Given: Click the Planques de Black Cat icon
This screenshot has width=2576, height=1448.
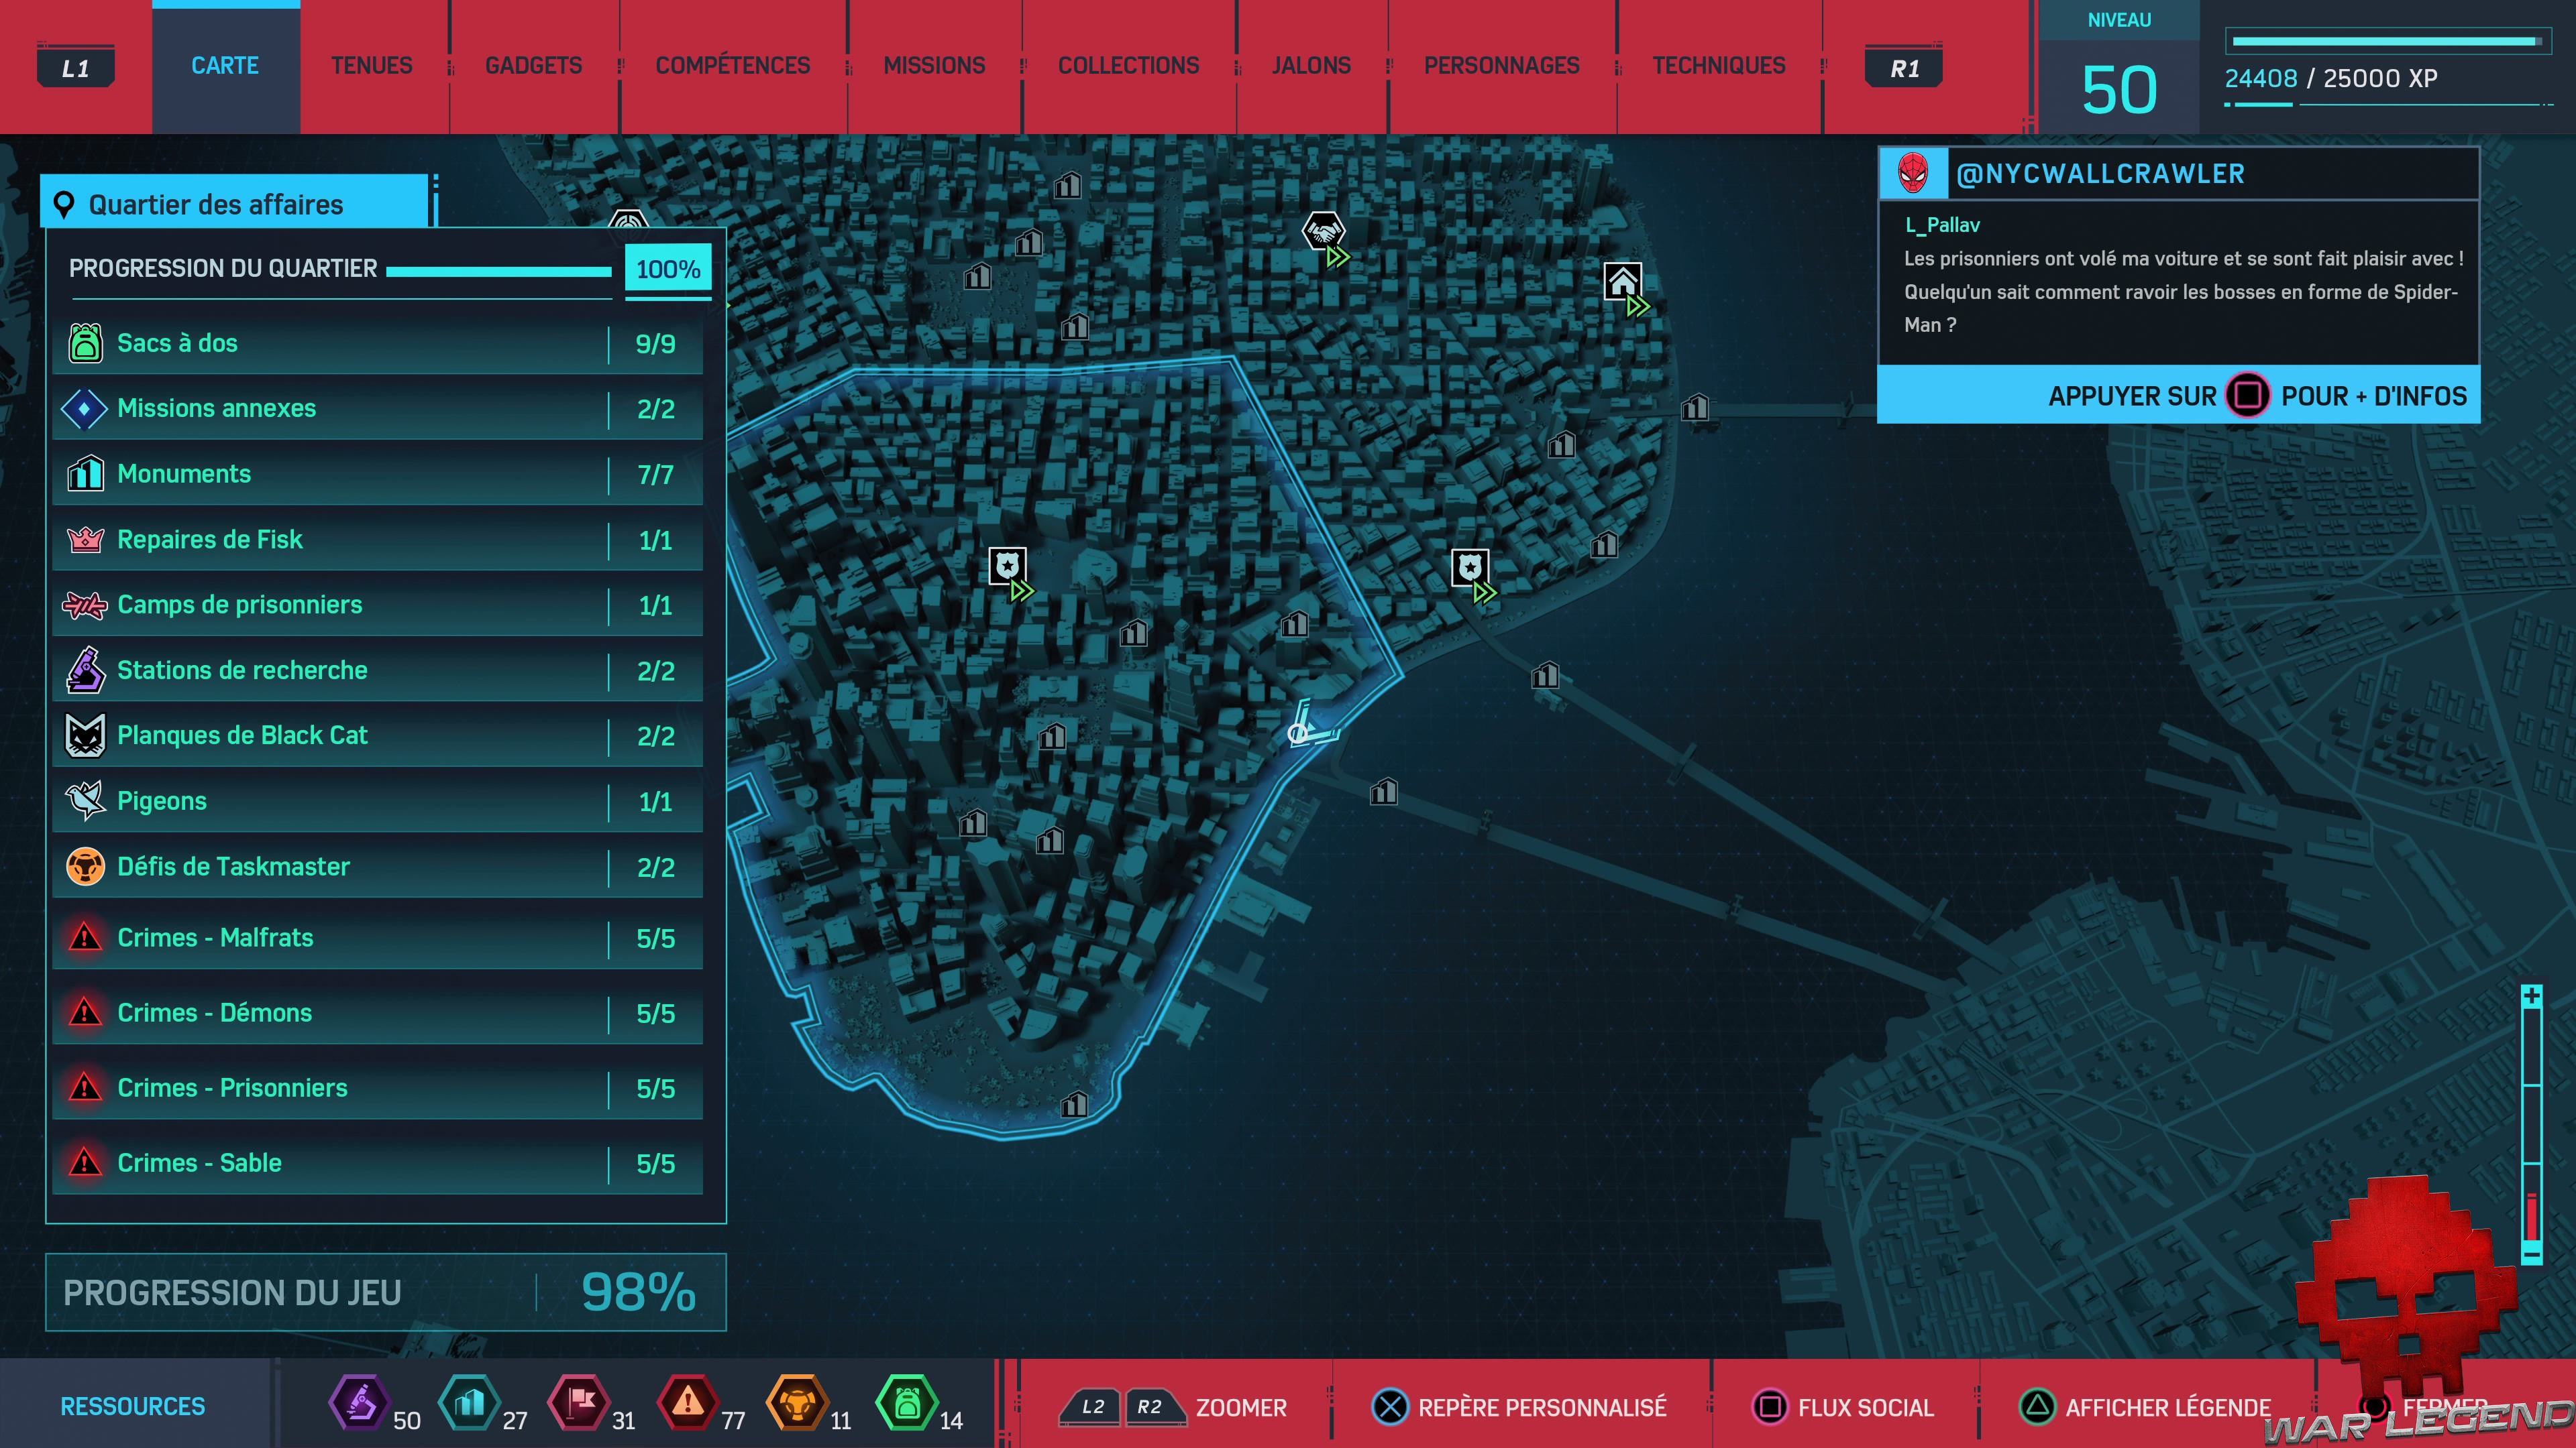Looking at the screenshot, I should [x=85, y=735].
